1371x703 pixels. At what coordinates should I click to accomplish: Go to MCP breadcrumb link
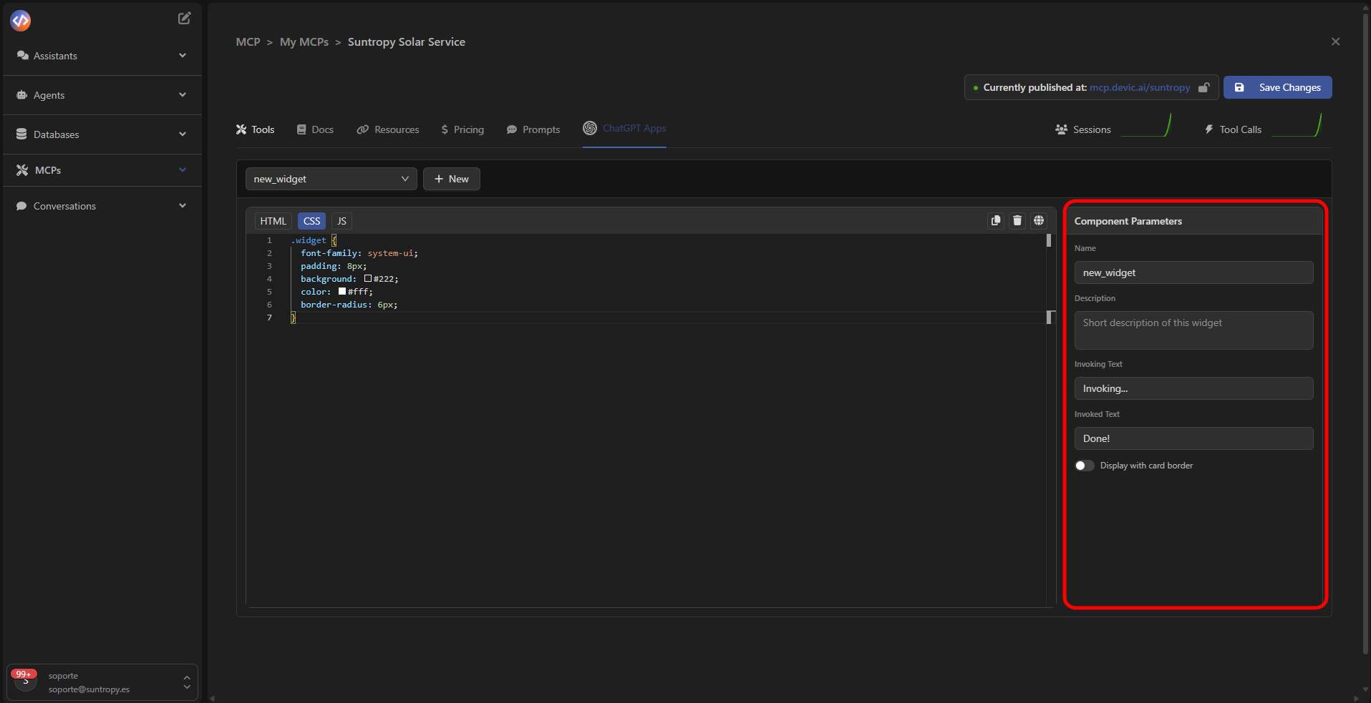(248, 42)
